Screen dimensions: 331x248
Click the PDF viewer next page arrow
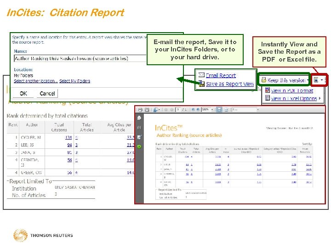[172, 110]
